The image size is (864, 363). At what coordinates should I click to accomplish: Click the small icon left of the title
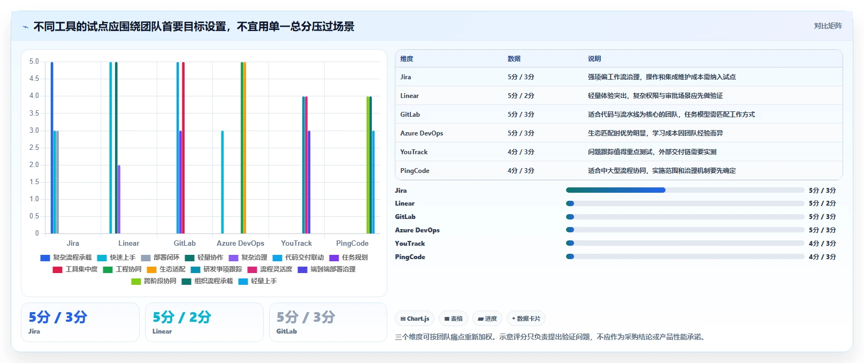(25, 27)
